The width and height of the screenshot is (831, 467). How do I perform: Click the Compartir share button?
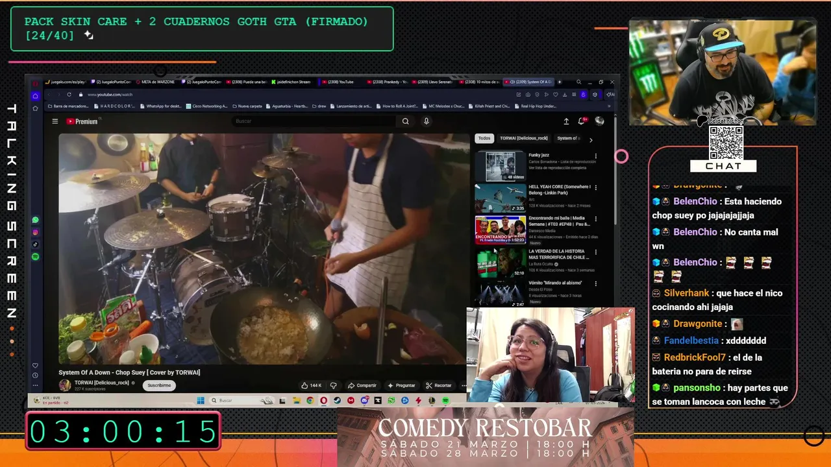point(362,385)
